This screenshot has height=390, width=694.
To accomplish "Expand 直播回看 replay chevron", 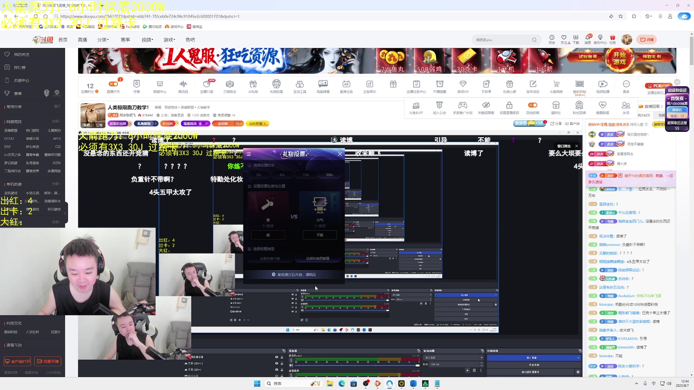I will [x=662, y=107].
